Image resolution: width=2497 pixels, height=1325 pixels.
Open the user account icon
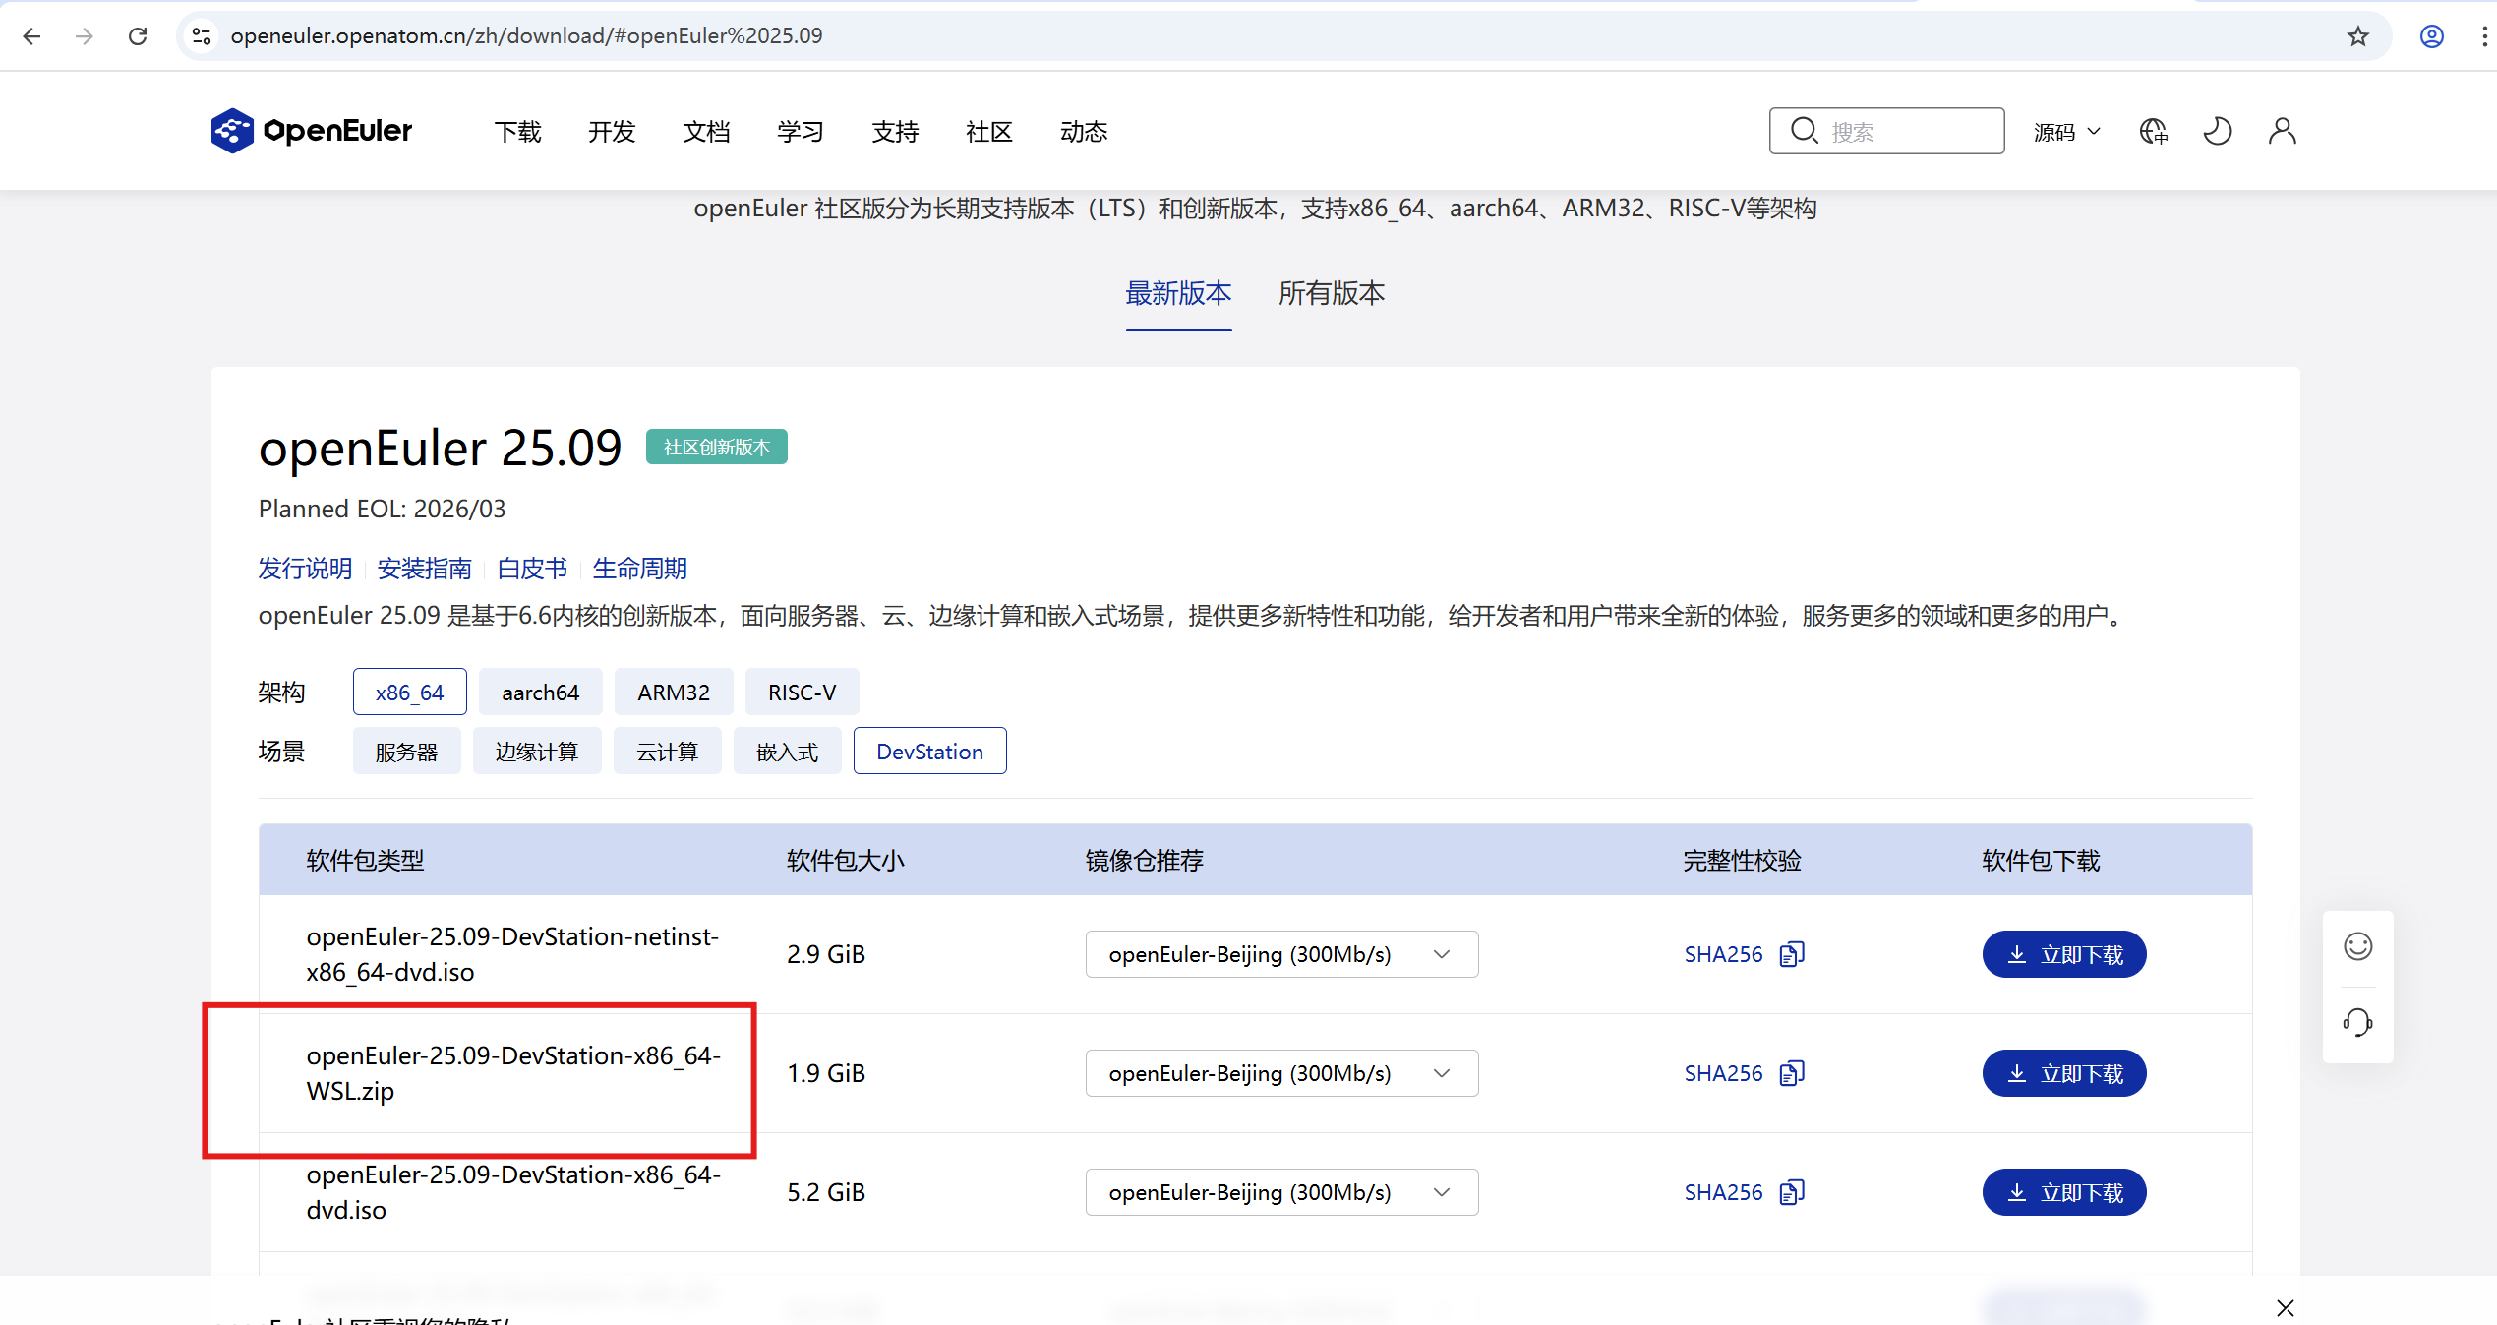(2282, 131)
